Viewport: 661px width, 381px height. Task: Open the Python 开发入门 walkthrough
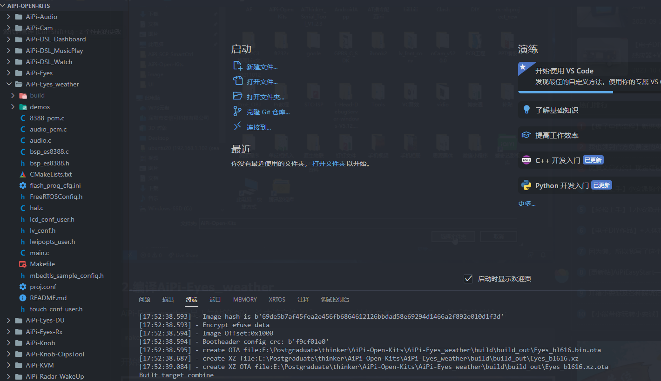589,185
